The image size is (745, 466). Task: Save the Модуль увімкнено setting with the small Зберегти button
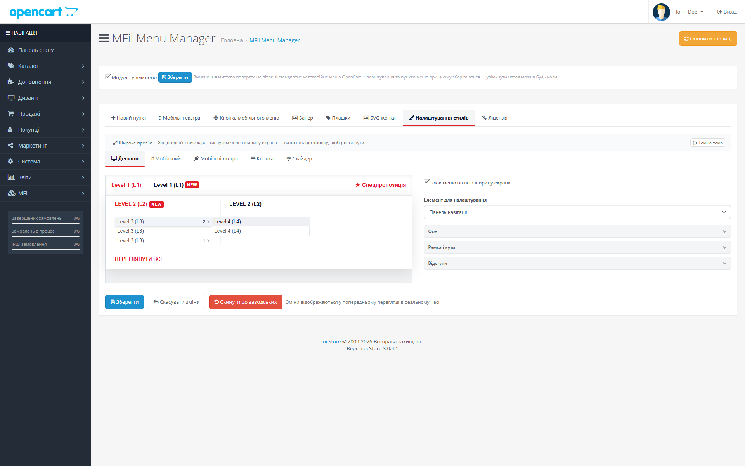[175, 77]
